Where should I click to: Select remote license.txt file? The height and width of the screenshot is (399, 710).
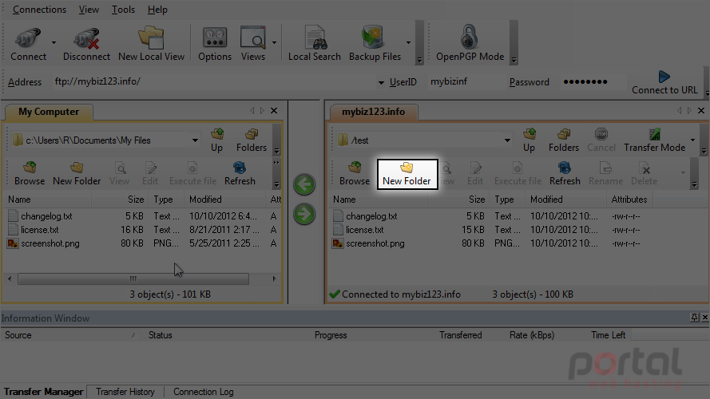[365, 230]
